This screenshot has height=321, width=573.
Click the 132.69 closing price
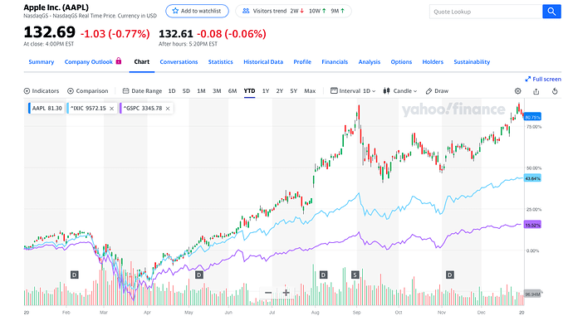tap(49, 32)
